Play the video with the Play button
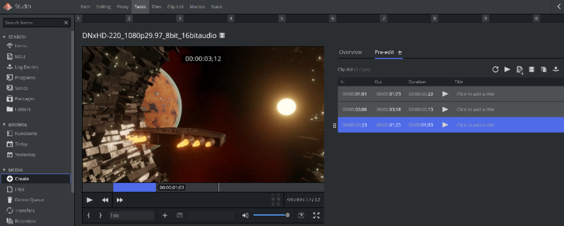Viewport: 564px width, 226px height. pyautogui.click(x=90, y=200)
